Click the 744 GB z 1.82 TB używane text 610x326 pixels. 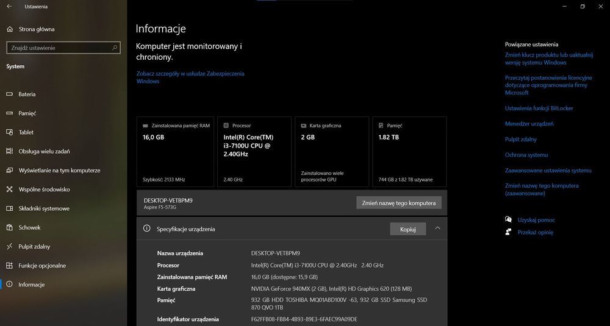[406, 180]
